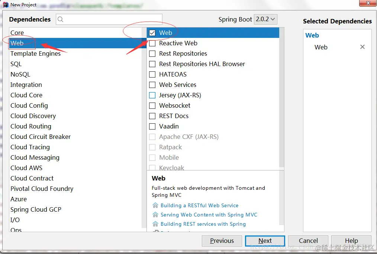Click the Next button
Screen dimensions: 377x254
point(265,241)
